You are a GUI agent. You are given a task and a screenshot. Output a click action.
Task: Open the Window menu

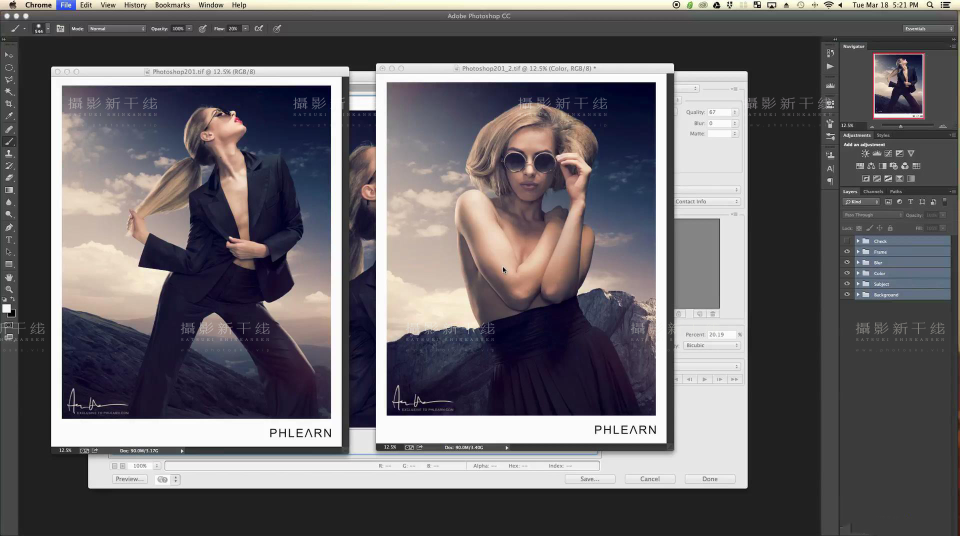pyautogui.click(x=211, y=5)
